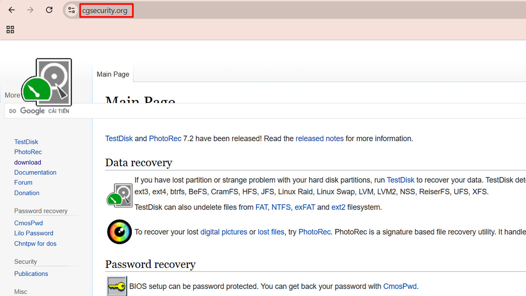This screenshot has width=526, height=296.
Task: Click the colorful PhotoRec eye icon
Action: pyautogui.click(x=120, y=232)
